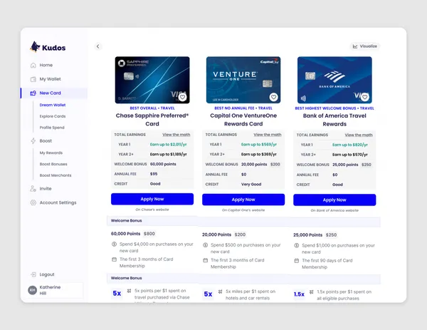Click the Kudos logo
This screenshot has width=427, height=330.
[x=48, y=47]
